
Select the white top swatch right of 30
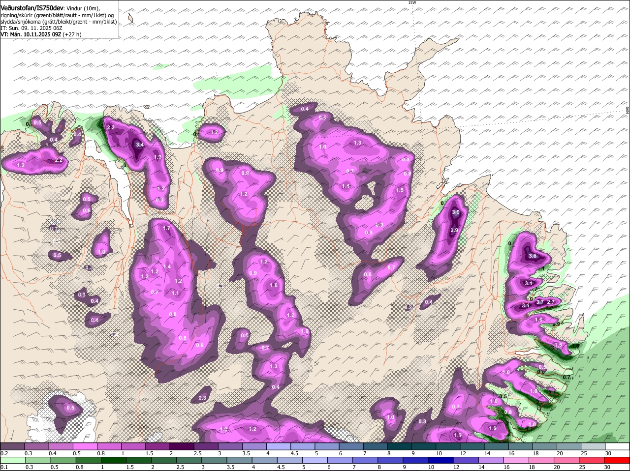point(617,446)
